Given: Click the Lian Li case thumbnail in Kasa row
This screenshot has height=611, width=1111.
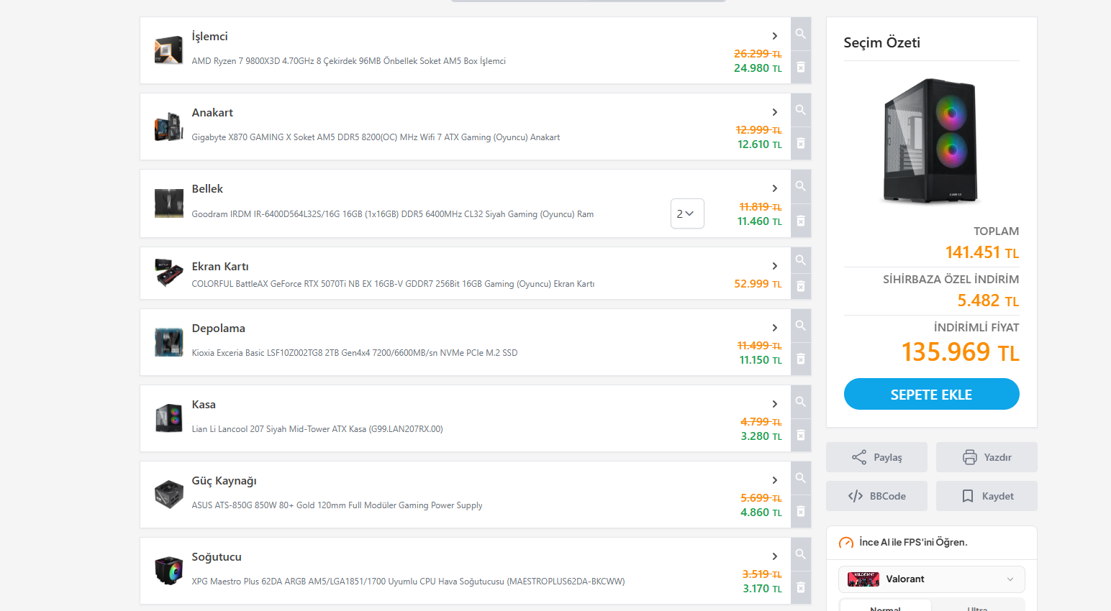Looking at the screenshot, I should 169,418.
